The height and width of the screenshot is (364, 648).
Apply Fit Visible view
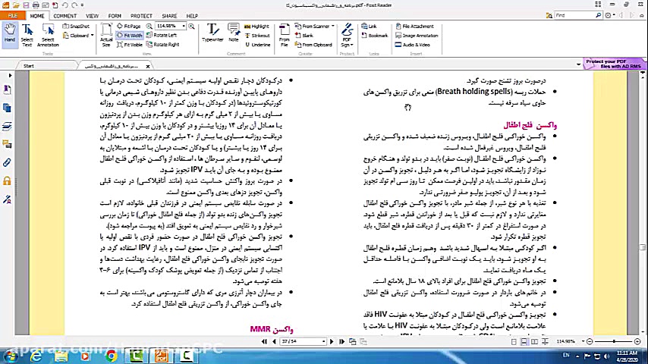(x=130, y=45)
